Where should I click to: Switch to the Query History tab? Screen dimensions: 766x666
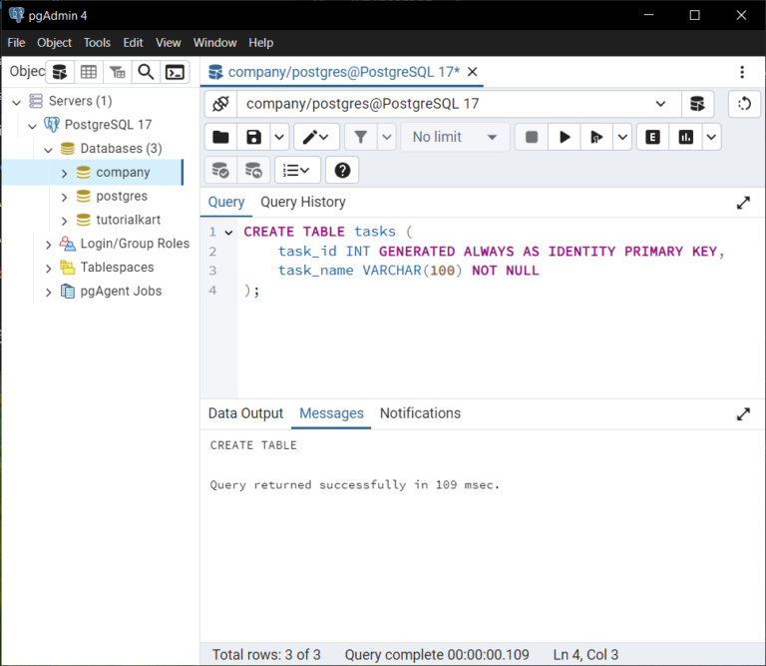tap(302, 202)
